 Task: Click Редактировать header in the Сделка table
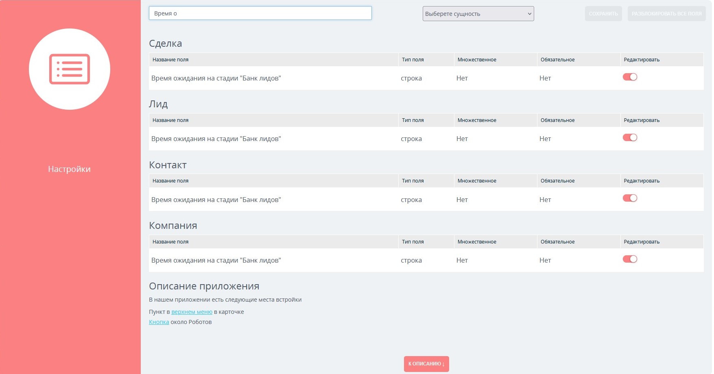click(x=642, y=60)
